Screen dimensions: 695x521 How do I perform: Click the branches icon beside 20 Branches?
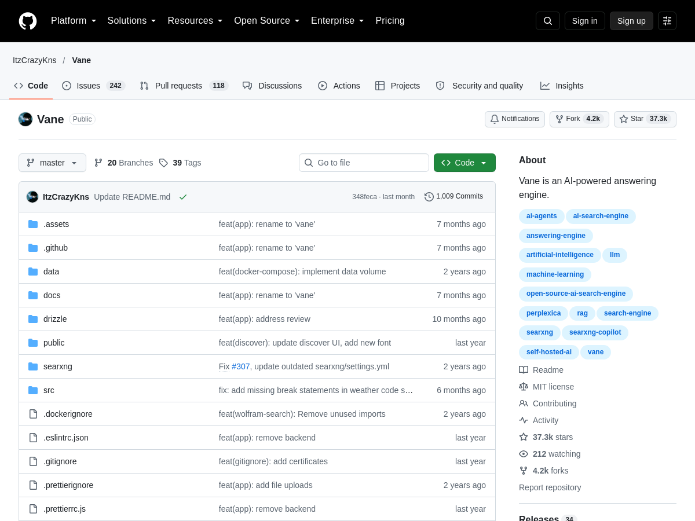(98, 163)
